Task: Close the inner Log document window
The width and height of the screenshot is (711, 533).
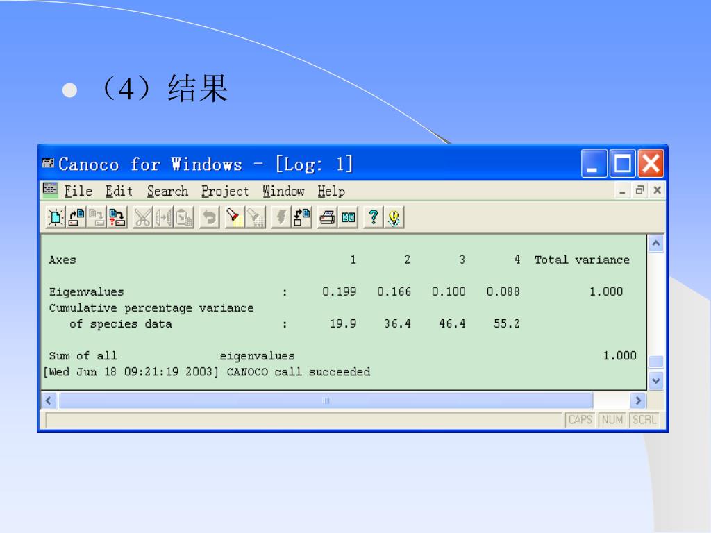Action: pos(657,191)
